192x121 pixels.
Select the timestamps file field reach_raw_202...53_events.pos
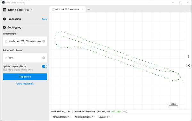tap(25, 41)
